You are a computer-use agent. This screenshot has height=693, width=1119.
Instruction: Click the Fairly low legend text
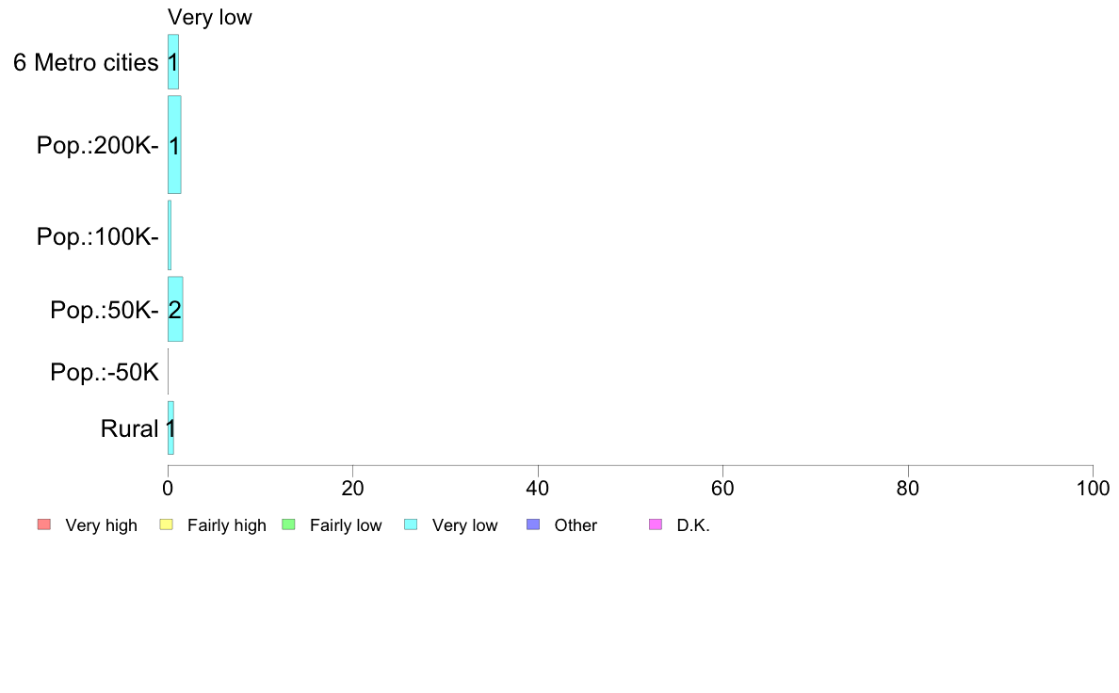tap(346, 525)
